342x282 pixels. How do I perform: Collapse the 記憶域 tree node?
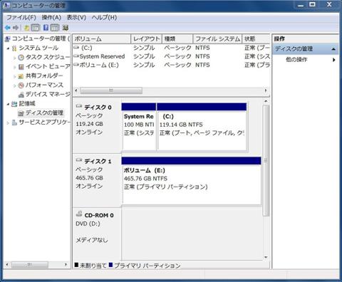[x=8, y=104]
